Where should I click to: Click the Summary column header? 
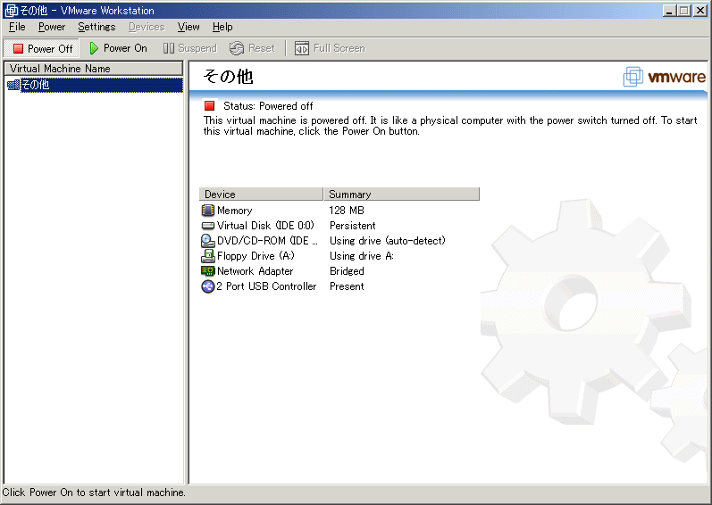pos(402,194)
